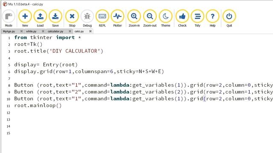Select the calci.py tab
The width and height of the screenshot is (273, 153).
point(79,31)
